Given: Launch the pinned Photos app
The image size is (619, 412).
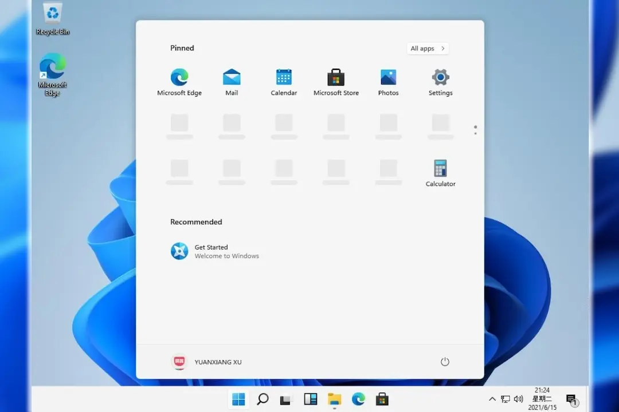Looking at the screenshot, I should [388, 82].
